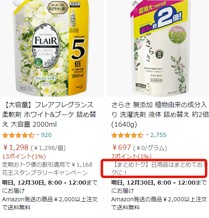Viewport: 209px width, 218px height.
Task: Click the 7ポイント(1%) label
Action: (x=131, y=156)
